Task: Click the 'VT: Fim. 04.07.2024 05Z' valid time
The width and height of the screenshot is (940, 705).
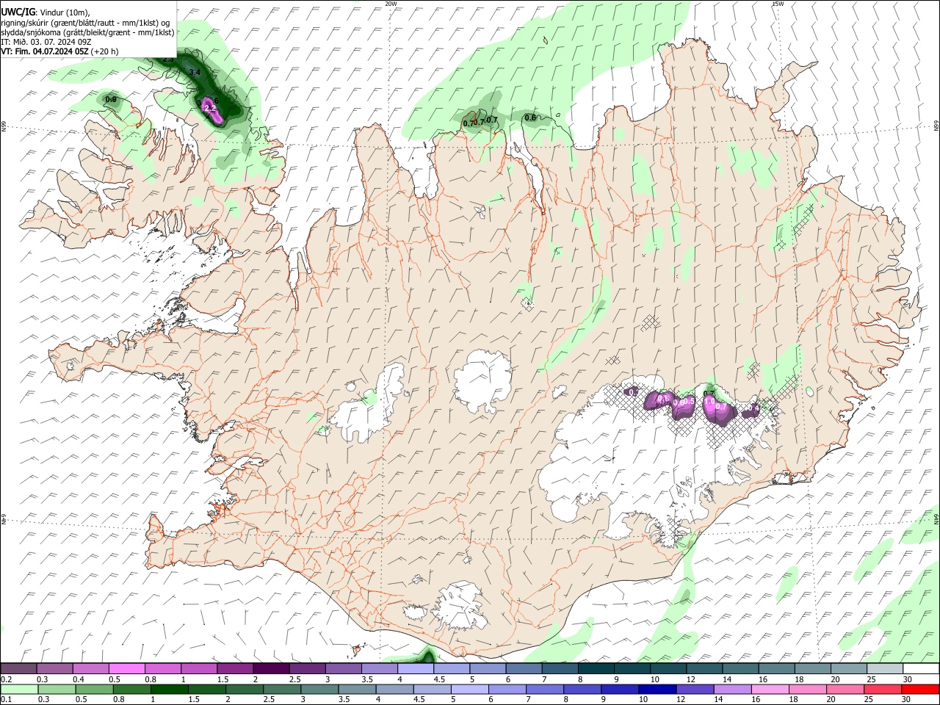Action: [x=46, y=51]
